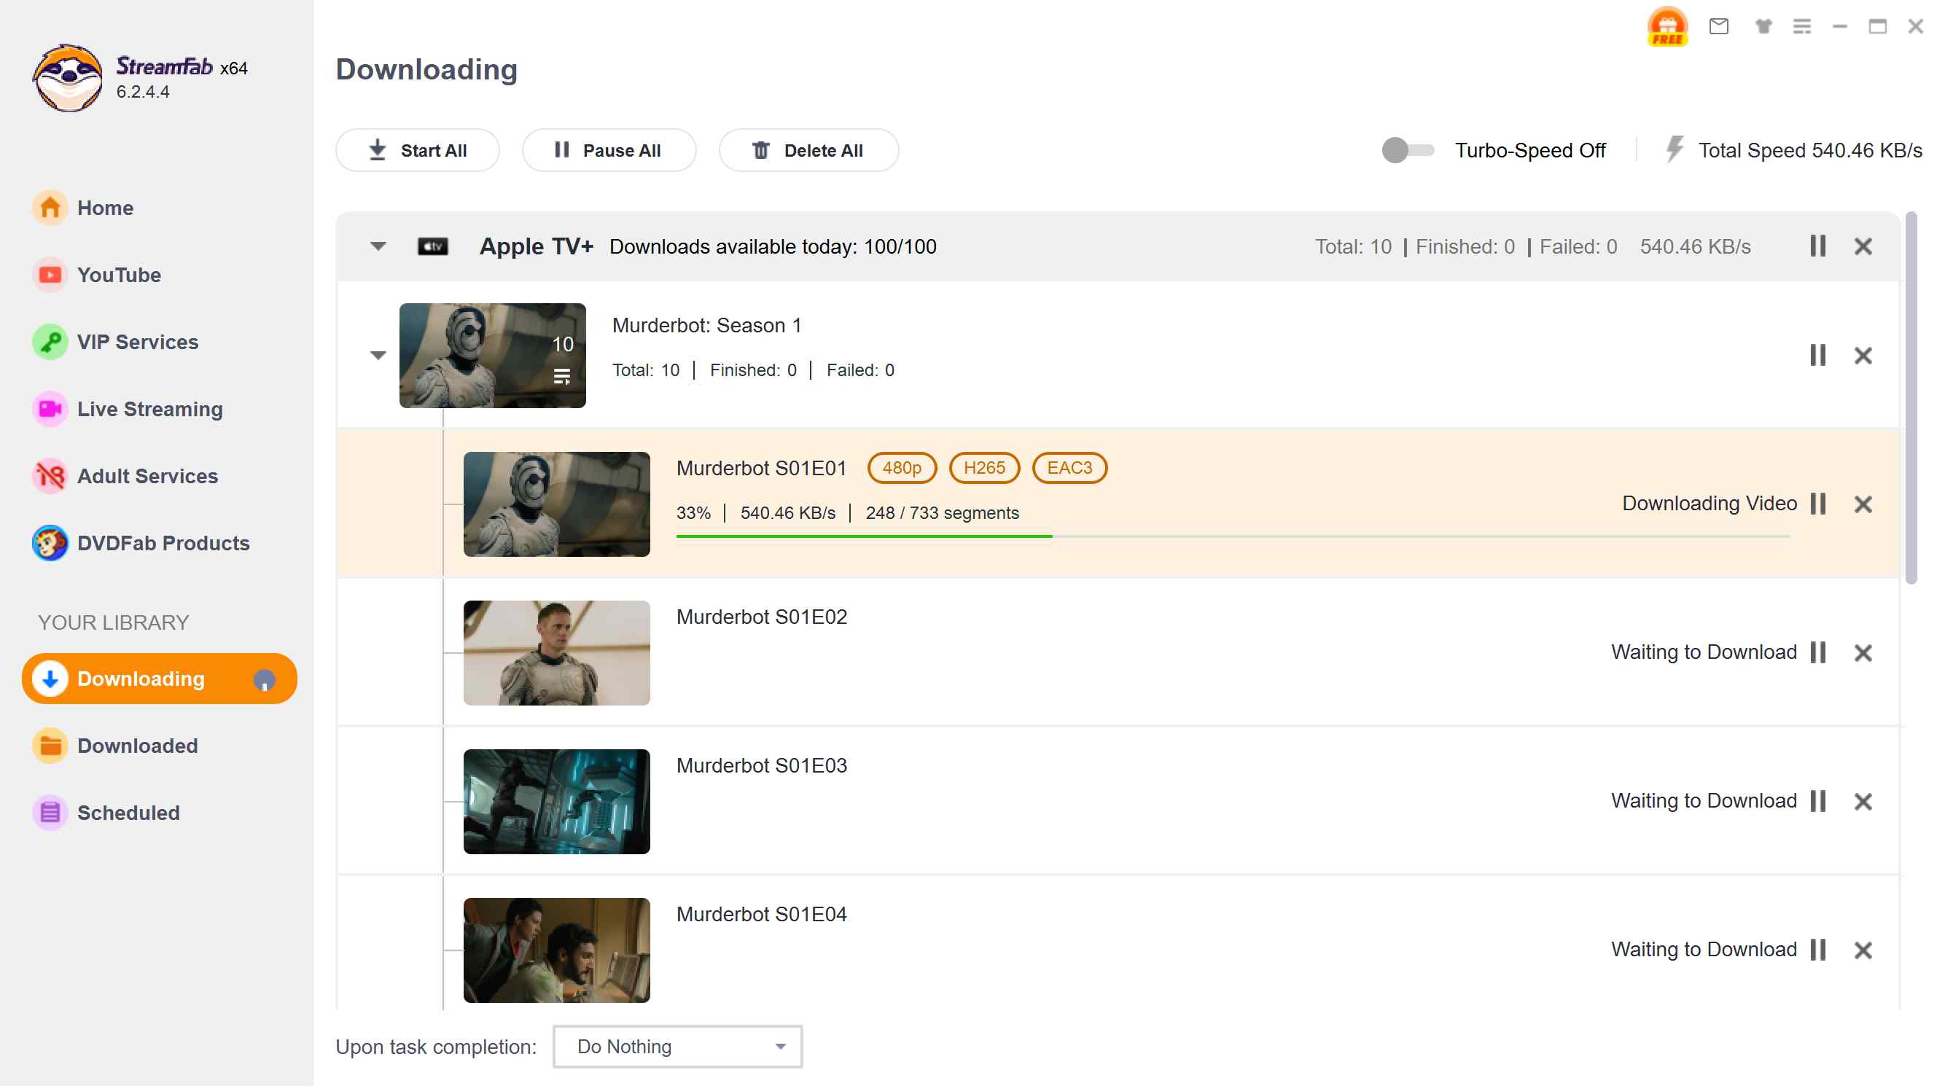Go to the Downloaded library section
Image resolution: width=1945 pixels, height=1086 pixels.
pos(137,746)
